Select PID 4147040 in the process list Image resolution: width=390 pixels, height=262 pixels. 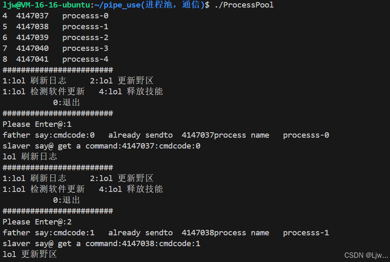[x=32, y=48]
